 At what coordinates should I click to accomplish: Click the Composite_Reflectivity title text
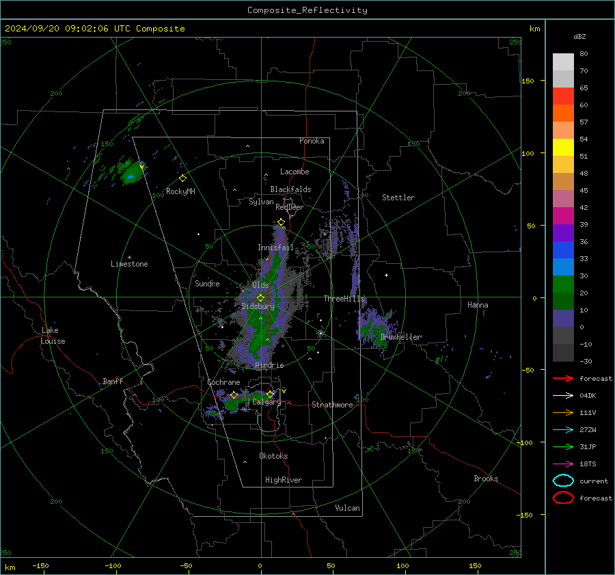(x=307, y=10)
